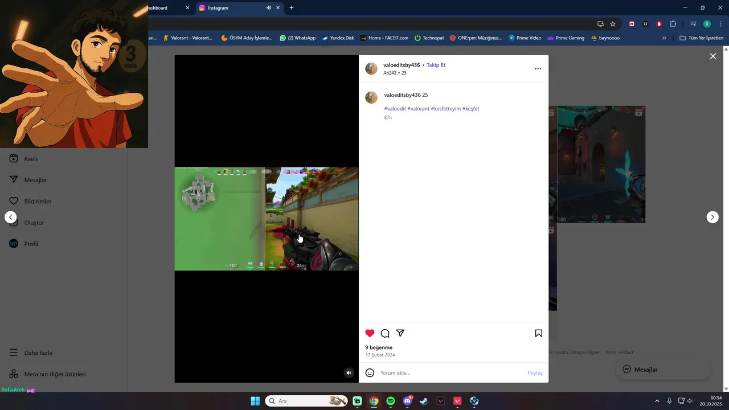
Task: Open the #keşfet hashtag
Action: [470, 108]
